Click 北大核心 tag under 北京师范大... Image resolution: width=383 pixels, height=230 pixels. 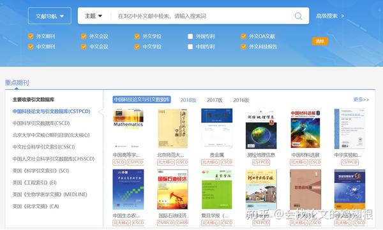tap(166, 162)
